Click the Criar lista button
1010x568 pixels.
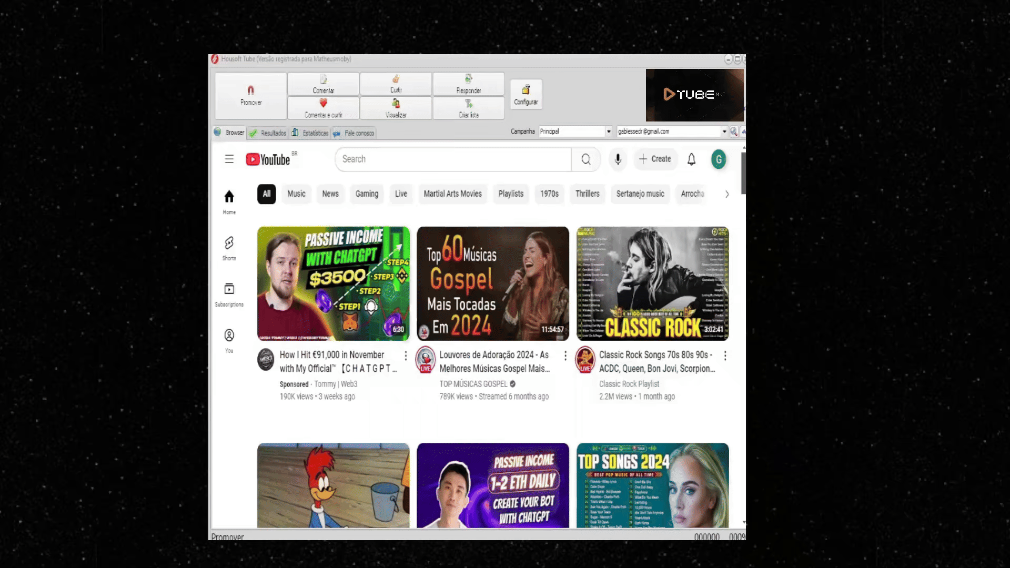[468, 108]
